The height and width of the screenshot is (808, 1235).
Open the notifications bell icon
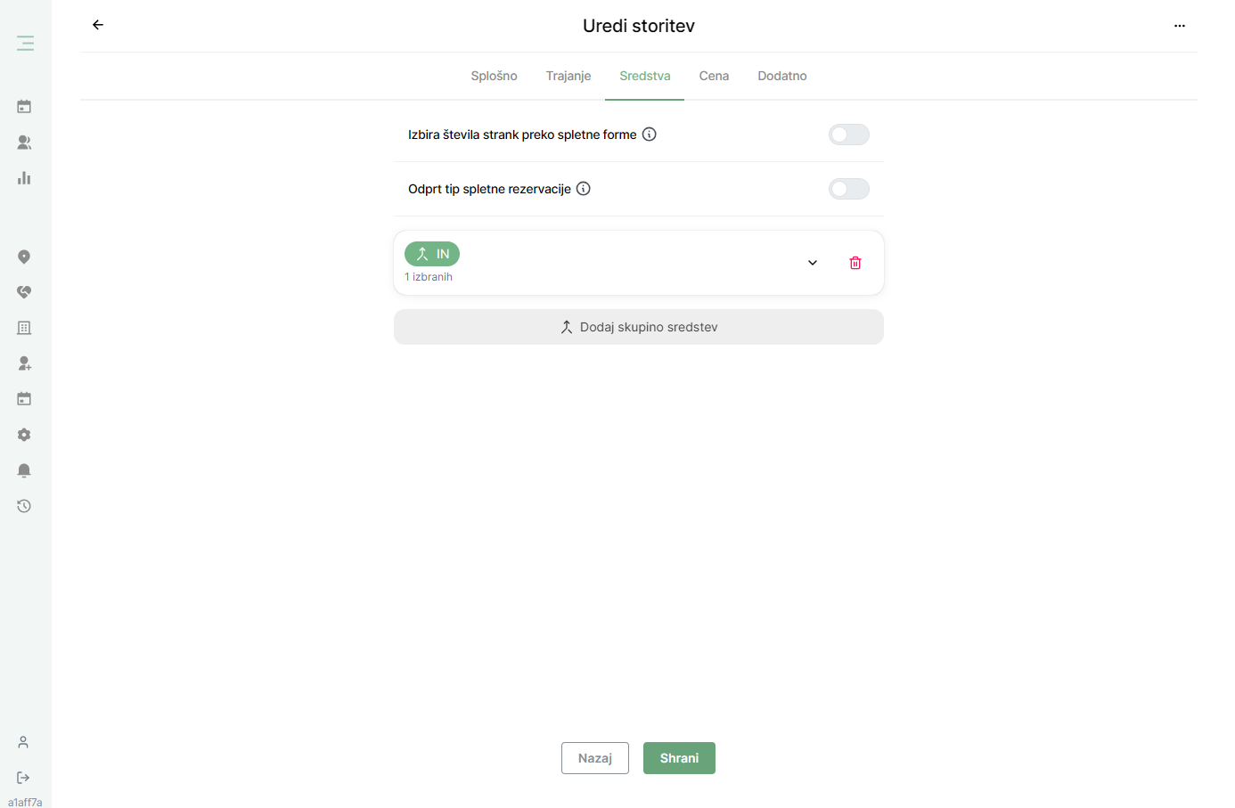pyautogui.click(x=24, y=470)
